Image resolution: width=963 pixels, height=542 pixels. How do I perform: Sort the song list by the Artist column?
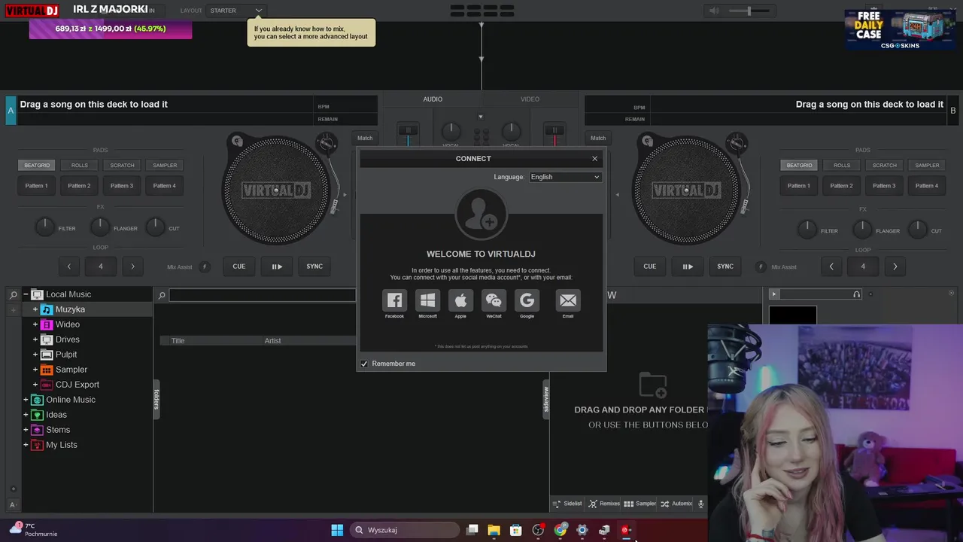pyautogui.click(x=308, y=341)
